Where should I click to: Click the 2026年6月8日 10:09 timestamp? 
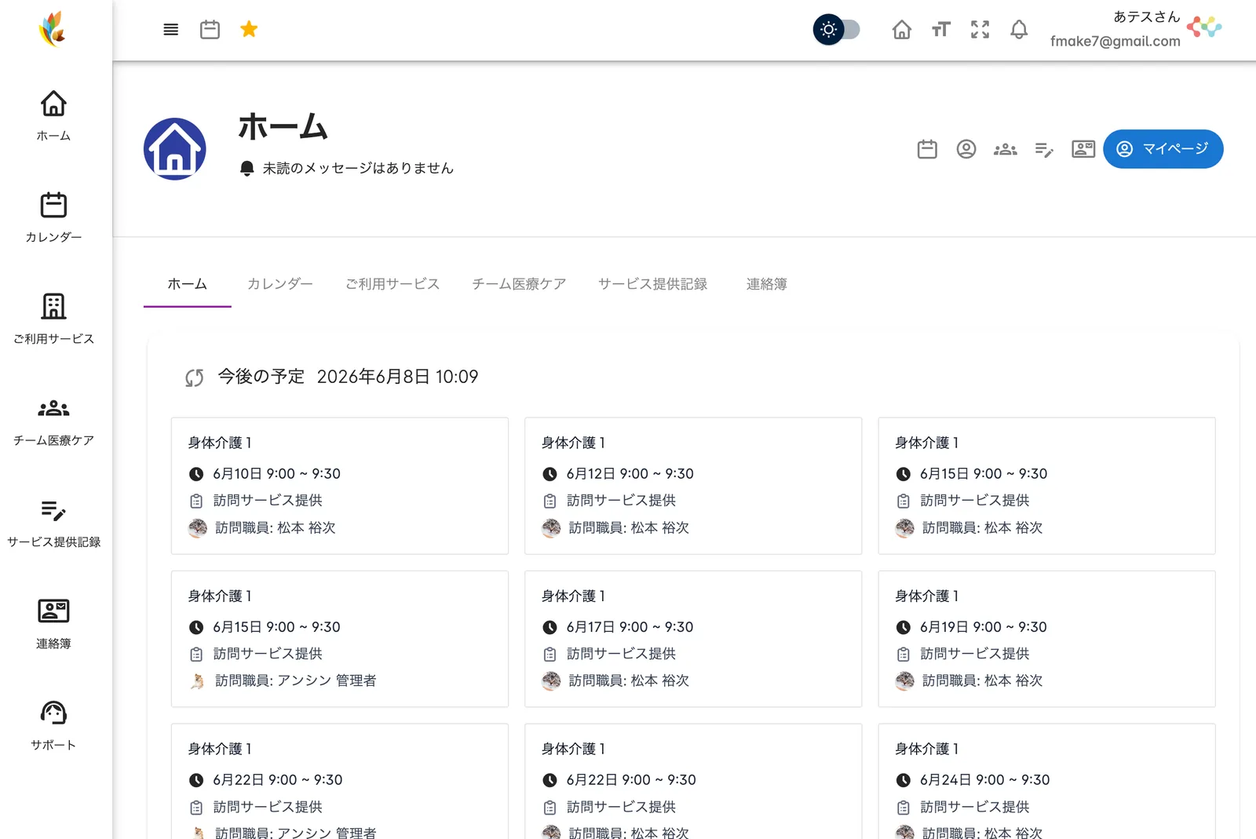(397, 377)
